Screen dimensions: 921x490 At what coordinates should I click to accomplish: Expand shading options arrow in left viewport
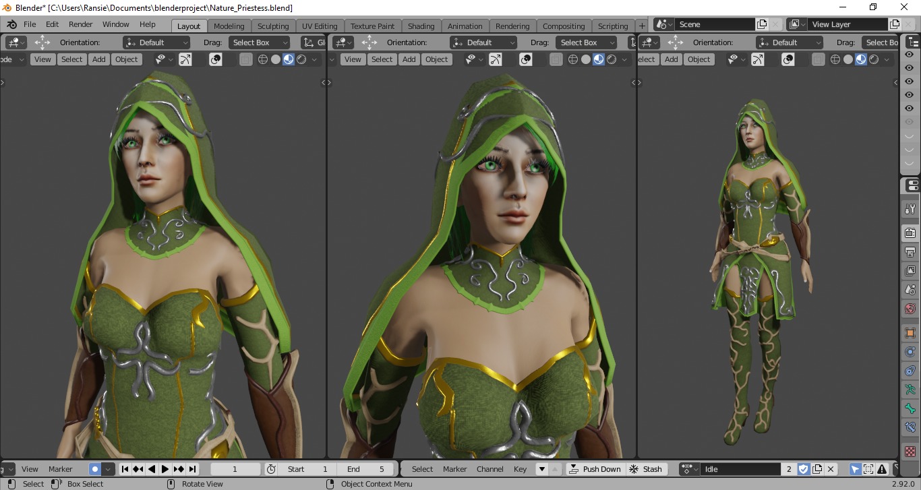pos(316,59)
